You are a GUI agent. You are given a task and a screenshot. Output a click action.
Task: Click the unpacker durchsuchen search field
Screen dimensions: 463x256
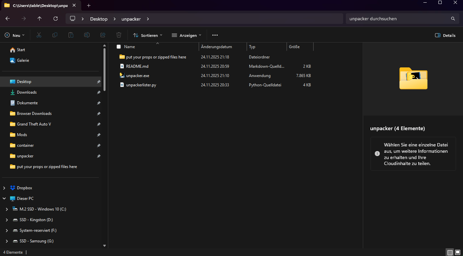click(x=398, y=19)
